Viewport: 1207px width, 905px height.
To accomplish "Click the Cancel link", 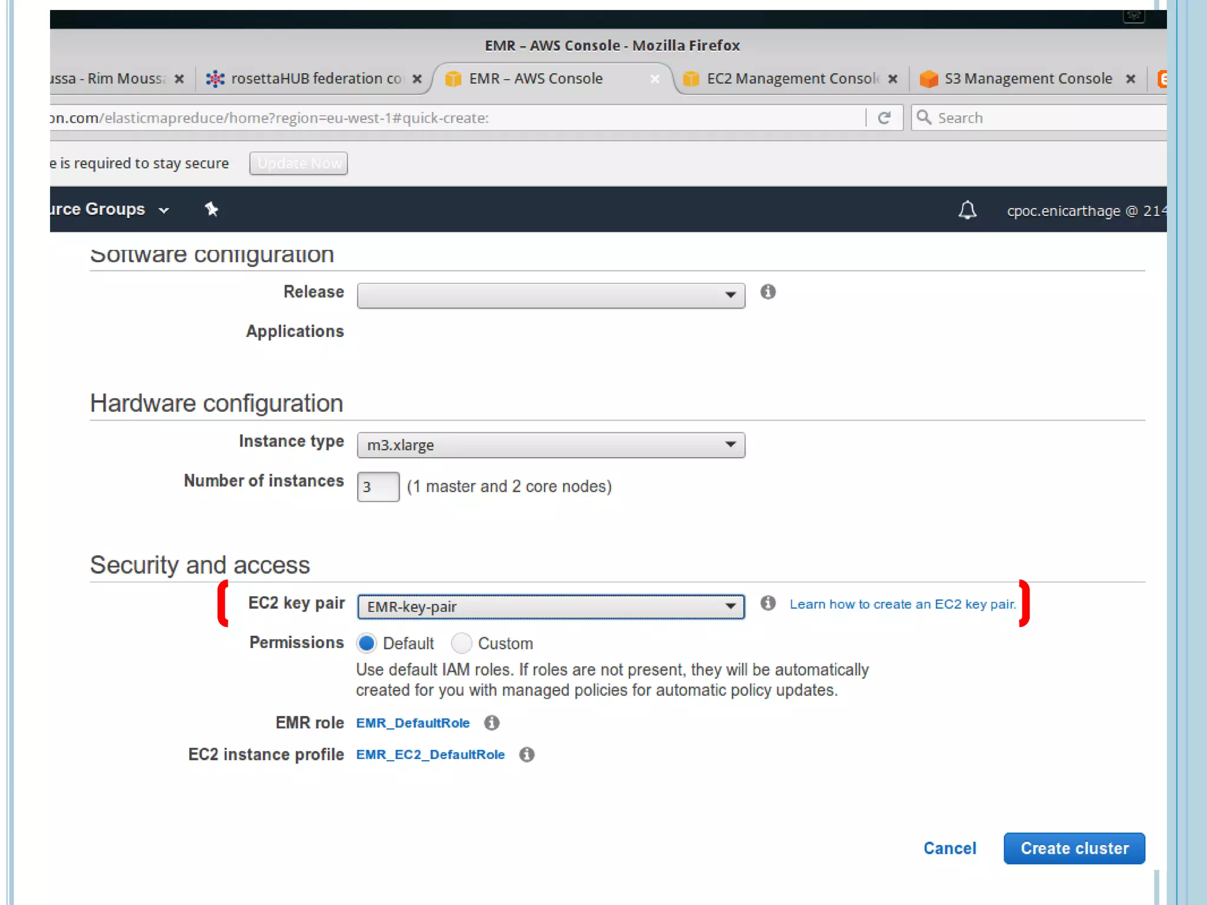I will (949, 848).
